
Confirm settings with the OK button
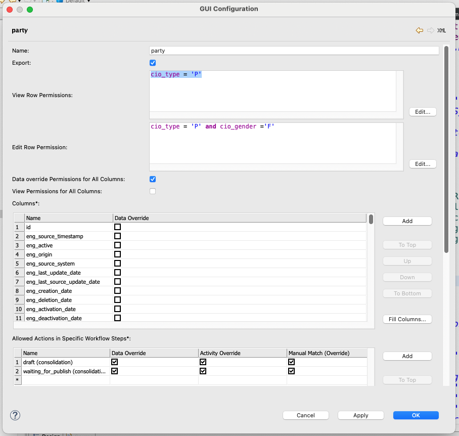tap(416, 415)
